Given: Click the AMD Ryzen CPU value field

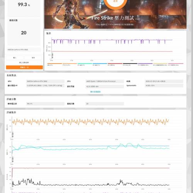Looking at the screenshot, I should coord(105,81).
